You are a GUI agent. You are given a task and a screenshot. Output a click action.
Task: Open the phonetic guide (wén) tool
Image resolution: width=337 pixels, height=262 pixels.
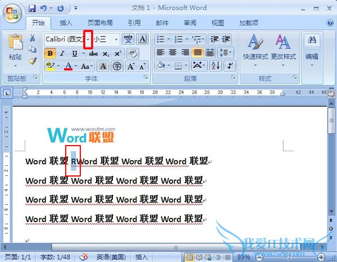coord(128,39)
